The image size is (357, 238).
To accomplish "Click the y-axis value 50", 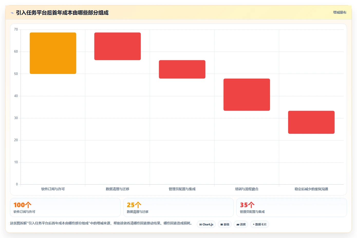I will pyautogui.click(x=16, y=74).
